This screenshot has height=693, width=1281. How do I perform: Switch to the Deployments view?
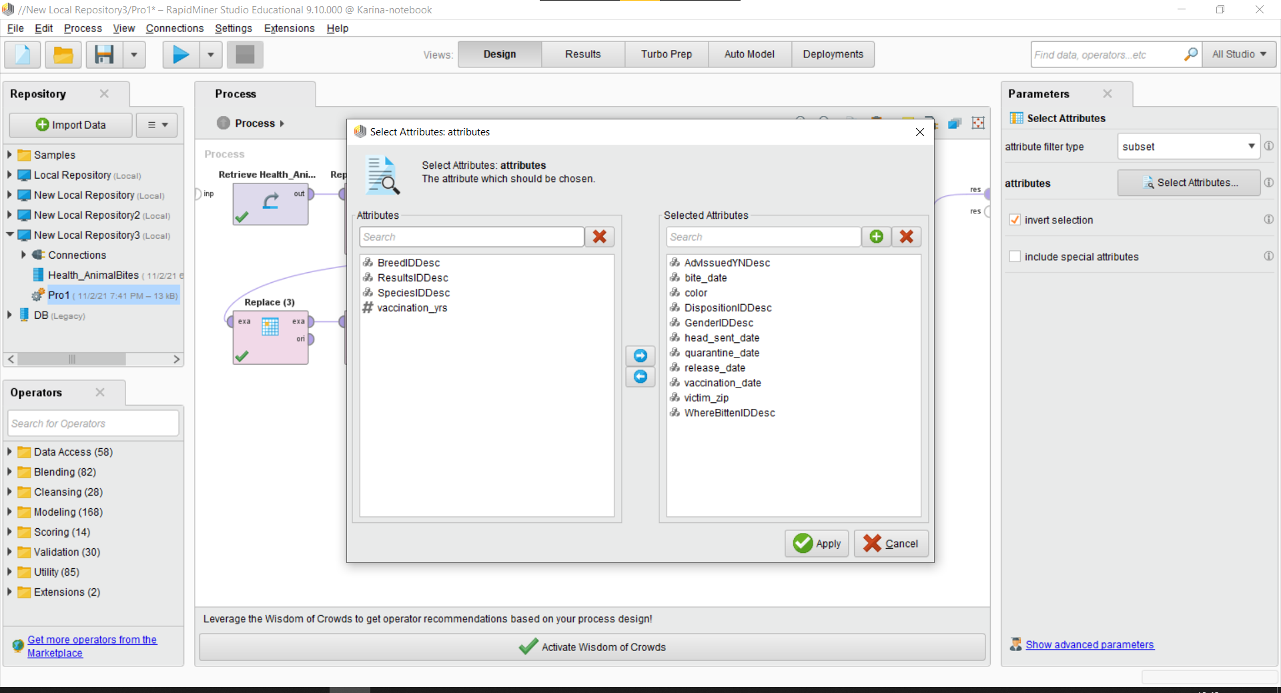pos(833,54)
